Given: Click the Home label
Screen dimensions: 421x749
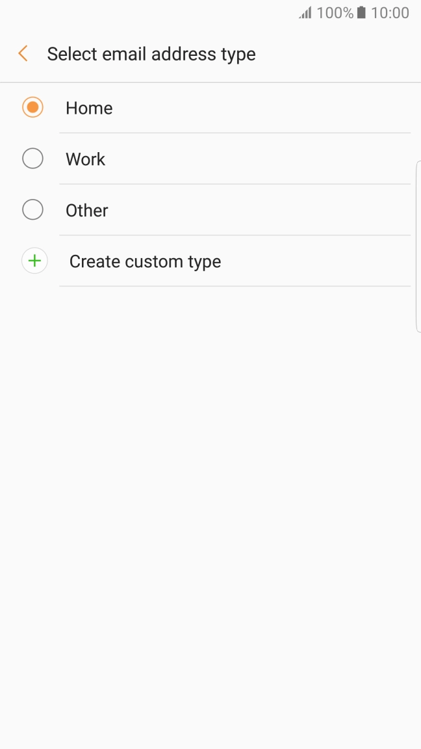Looking at the screenshot, I should coord(88,108).
